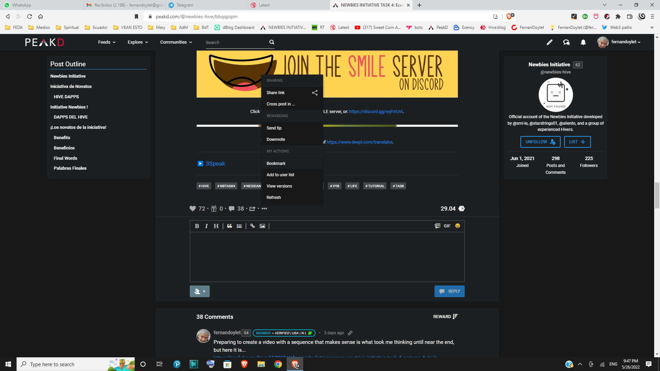This screenshot has width=660, height=371.
Task: Click inside comment text area
Action: click(x=327, y=257)
